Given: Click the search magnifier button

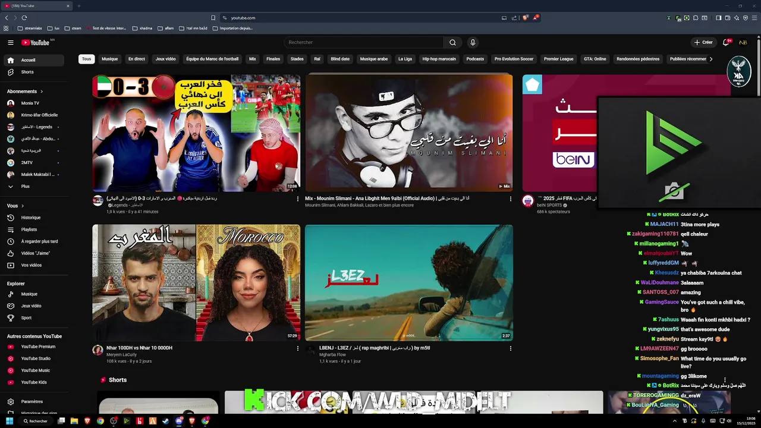Looking at the screenshot, I should [x=452, y=42].
